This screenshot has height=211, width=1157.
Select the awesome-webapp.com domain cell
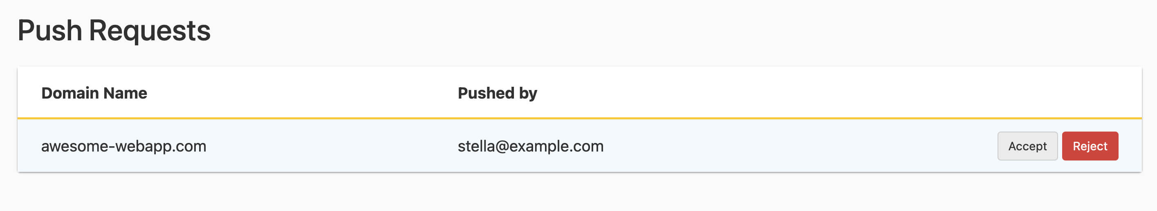pyautogui.click(x=123, y=146)
